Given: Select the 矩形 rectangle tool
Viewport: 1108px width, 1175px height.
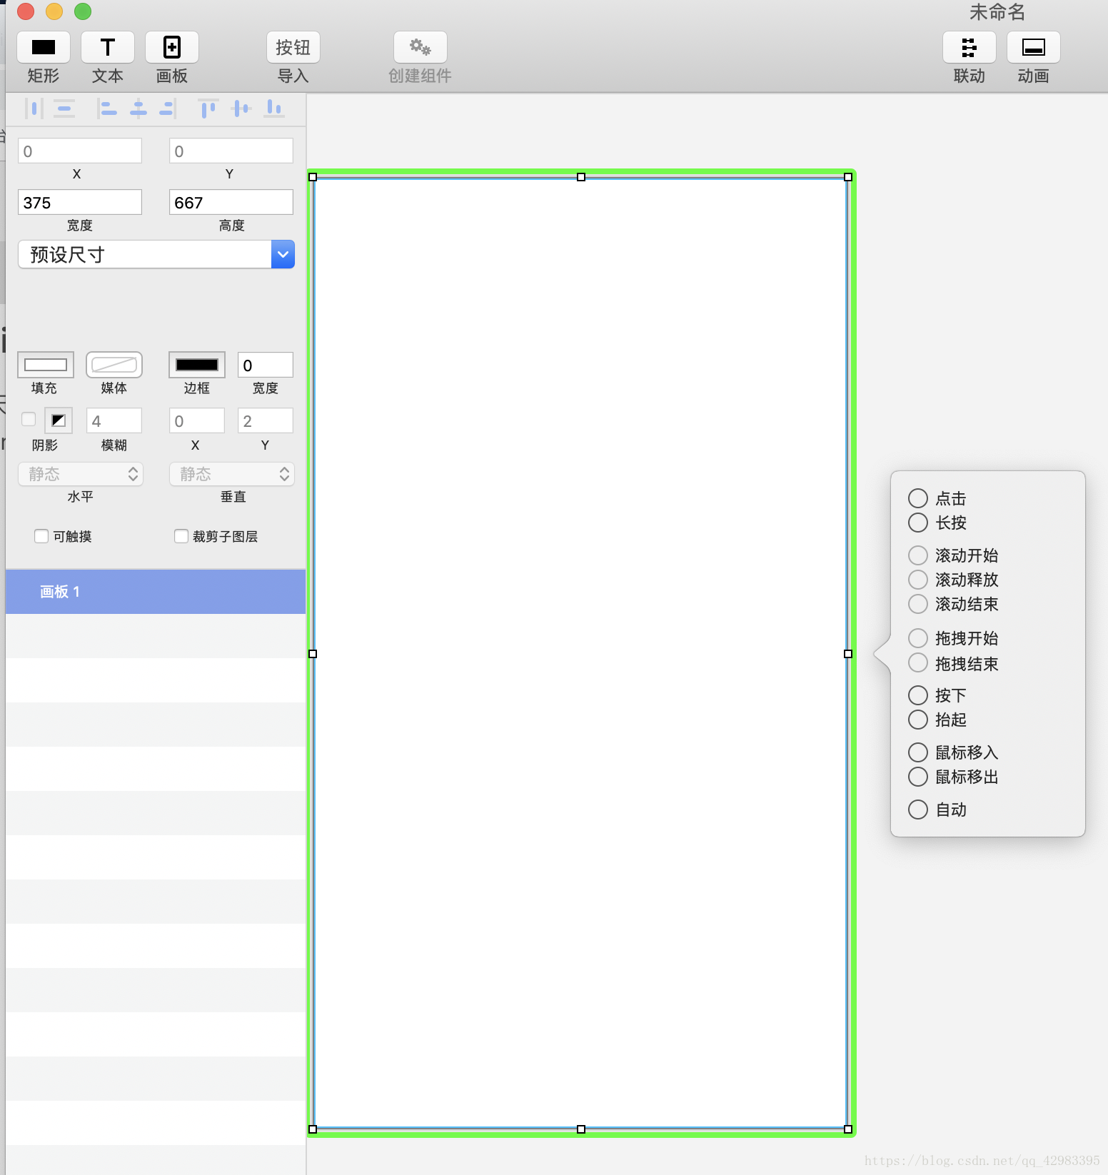Looking at the screenshot, I should [x=44, y=47].
